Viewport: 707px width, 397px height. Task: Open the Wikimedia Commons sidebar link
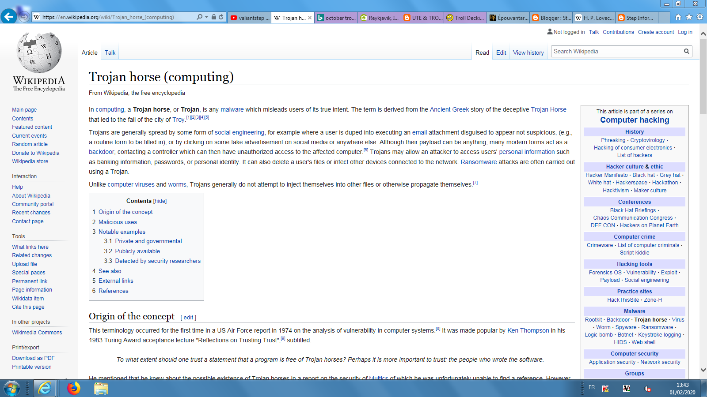click(x=37, y=333)
